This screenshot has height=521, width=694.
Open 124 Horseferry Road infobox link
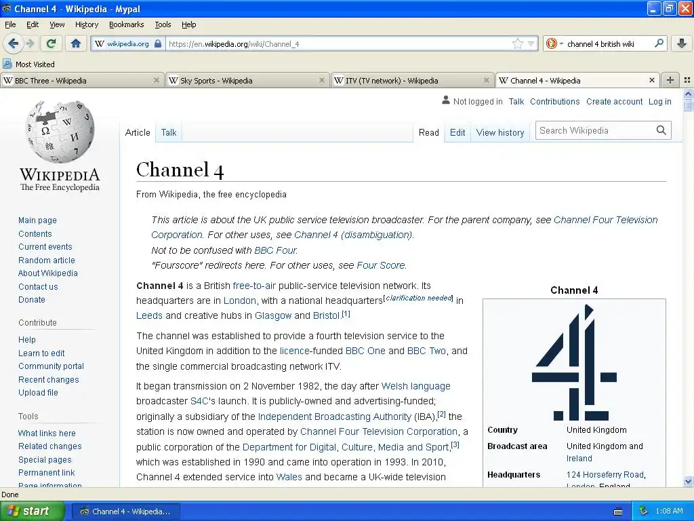click(605, 474)
